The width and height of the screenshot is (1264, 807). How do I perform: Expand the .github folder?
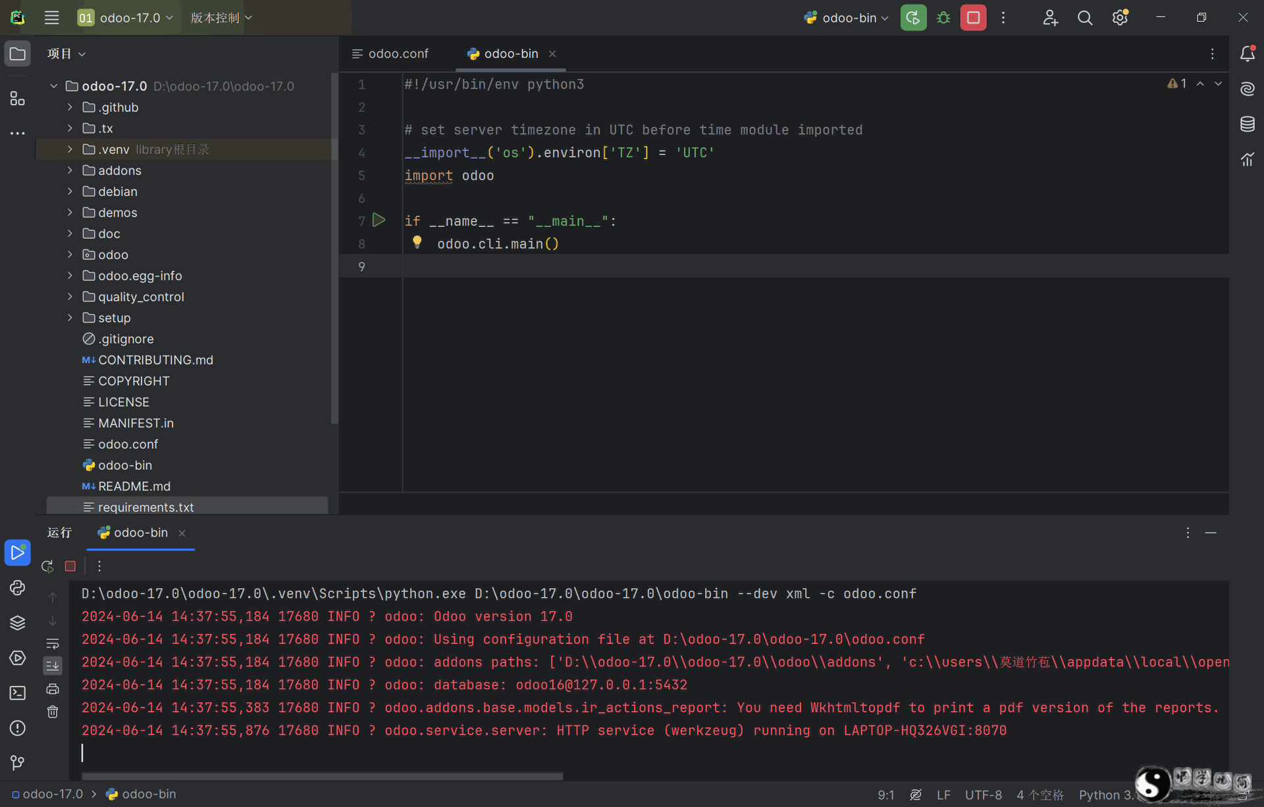coord(70,107)
